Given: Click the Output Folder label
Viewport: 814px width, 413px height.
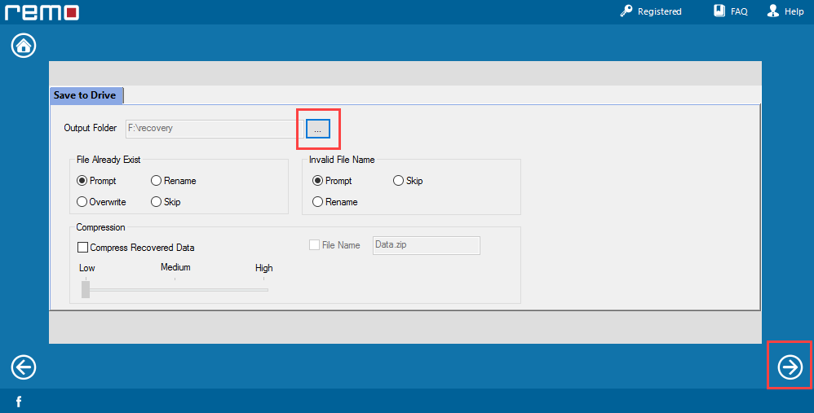Looking at the screenshot, I should [91, 128].
